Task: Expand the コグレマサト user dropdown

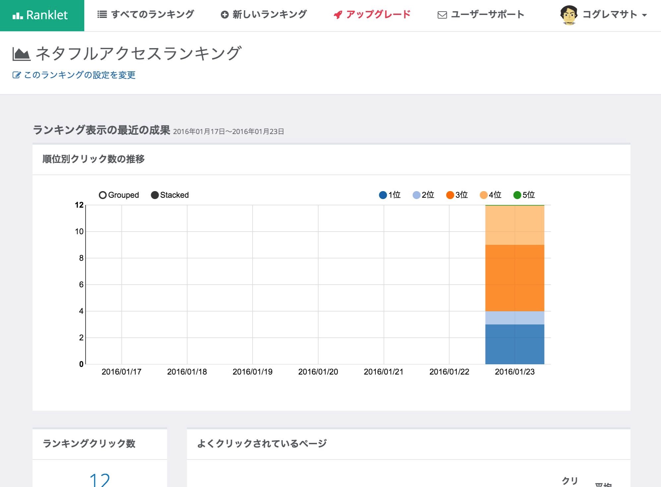Action: pos(604,15)
